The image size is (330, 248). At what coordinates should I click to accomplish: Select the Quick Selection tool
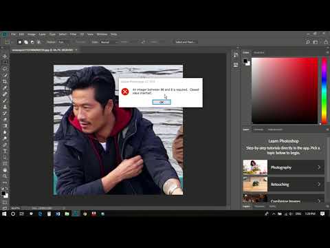coord(5,75)
